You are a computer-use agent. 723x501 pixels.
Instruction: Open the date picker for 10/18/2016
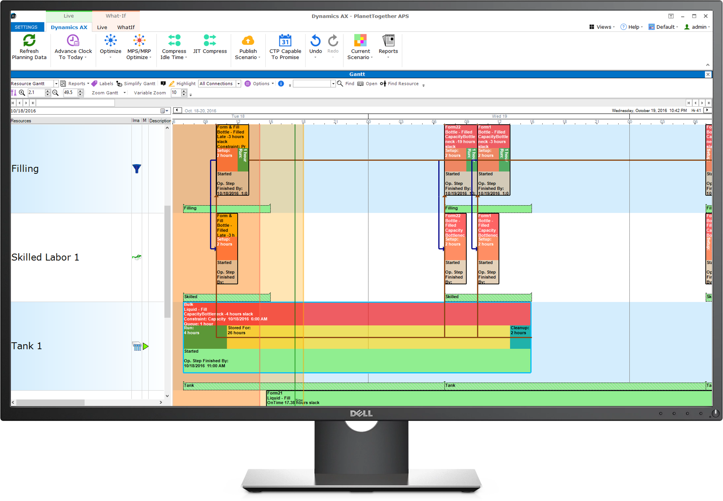tap(164, 111)
